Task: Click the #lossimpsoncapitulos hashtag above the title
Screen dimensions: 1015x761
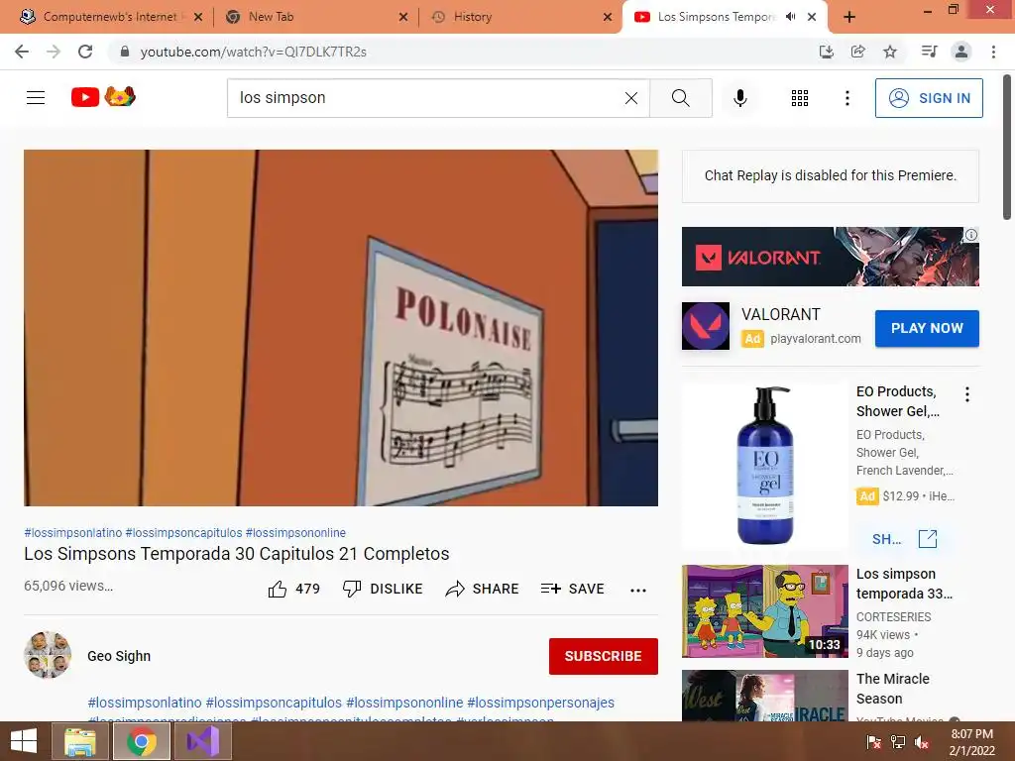Action: click(183, 532)
